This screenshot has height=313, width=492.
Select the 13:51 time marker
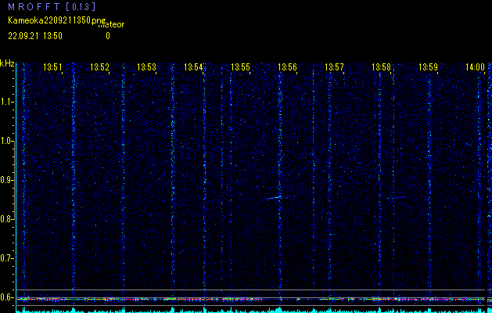click(52, 67)
